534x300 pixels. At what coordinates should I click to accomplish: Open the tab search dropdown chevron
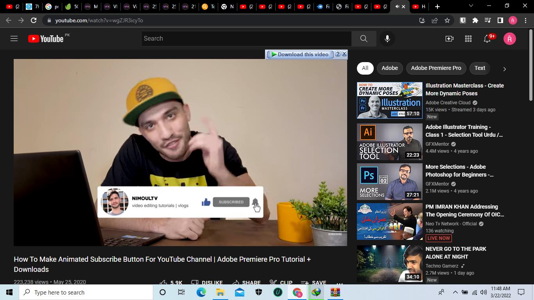click(x=471, y=6)
